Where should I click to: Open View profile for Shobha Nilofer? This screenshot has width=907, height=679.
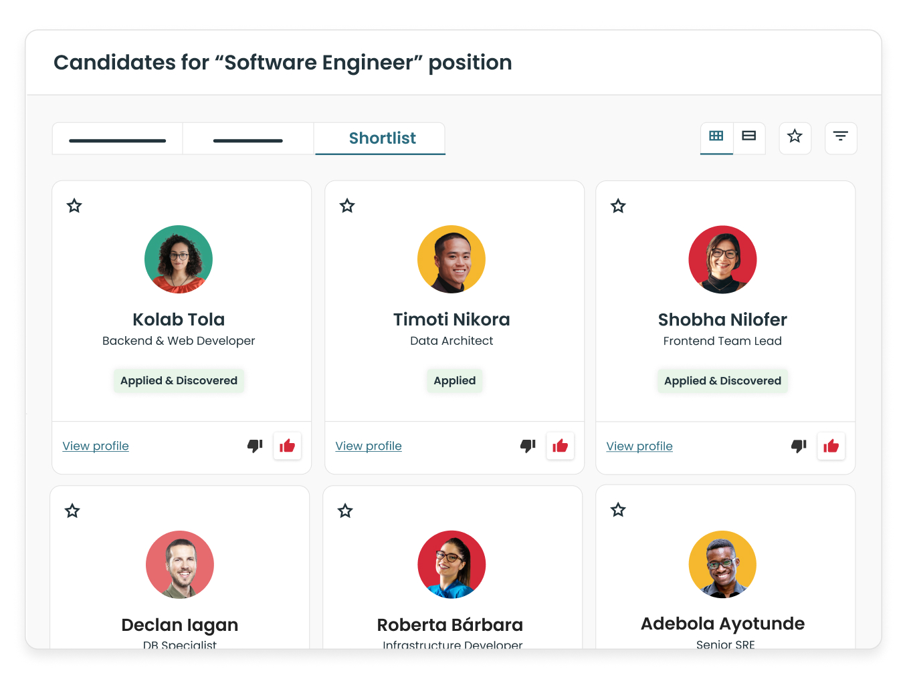point(639,446)
